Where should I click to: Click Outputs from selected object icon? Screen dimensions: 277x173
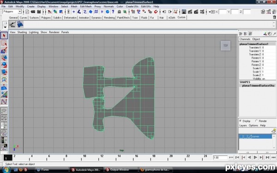click(x=170, y=12)
